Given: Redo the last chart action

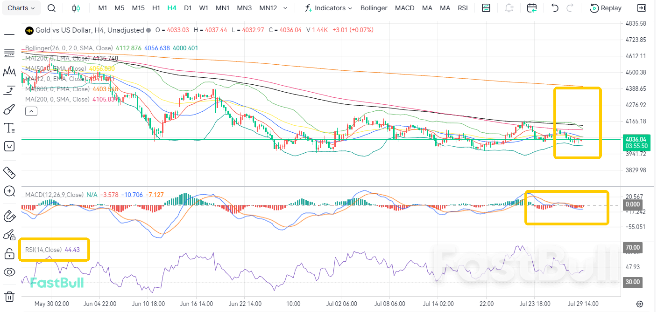Looking at the screenshot, I should coord(570,8).
